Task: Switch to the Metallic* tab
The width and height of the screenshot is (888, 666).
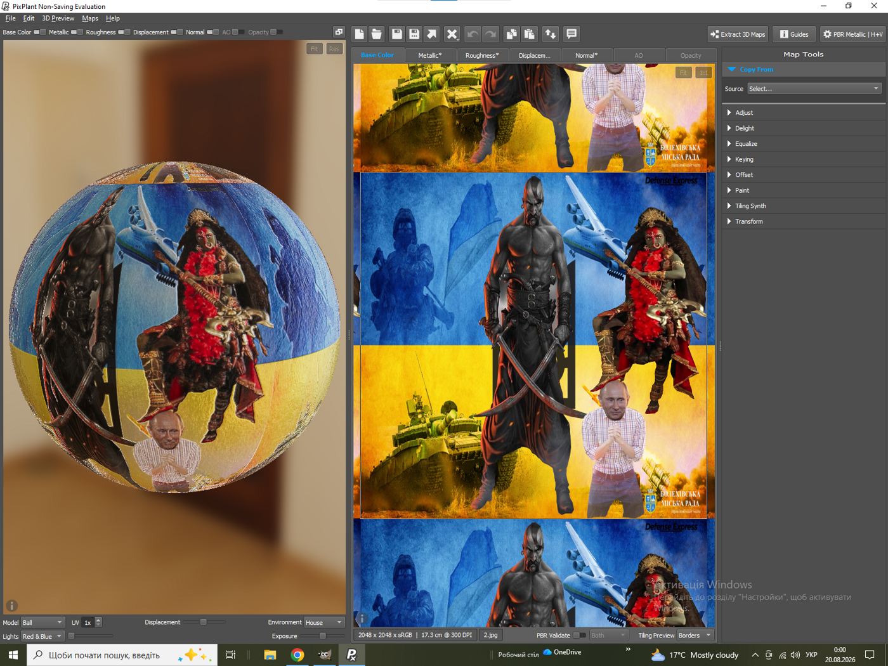Action: click(x=430, y=55)
